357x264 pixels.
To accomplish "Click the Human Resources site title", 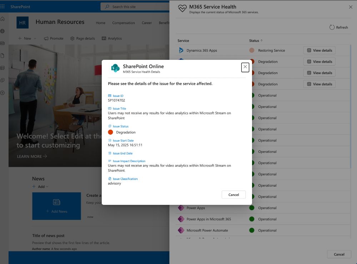I will click(60, 22).
